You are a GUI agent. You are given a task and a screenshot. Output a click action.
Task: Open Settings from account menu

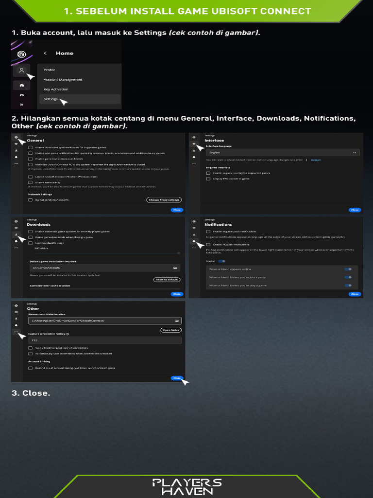pyautogui.click(x=80, y=99)
